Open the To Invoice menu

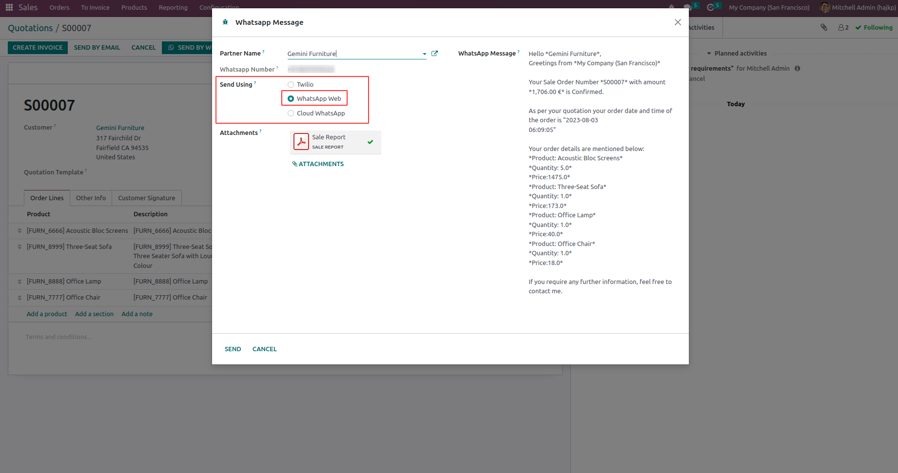(x=95, y=7)
